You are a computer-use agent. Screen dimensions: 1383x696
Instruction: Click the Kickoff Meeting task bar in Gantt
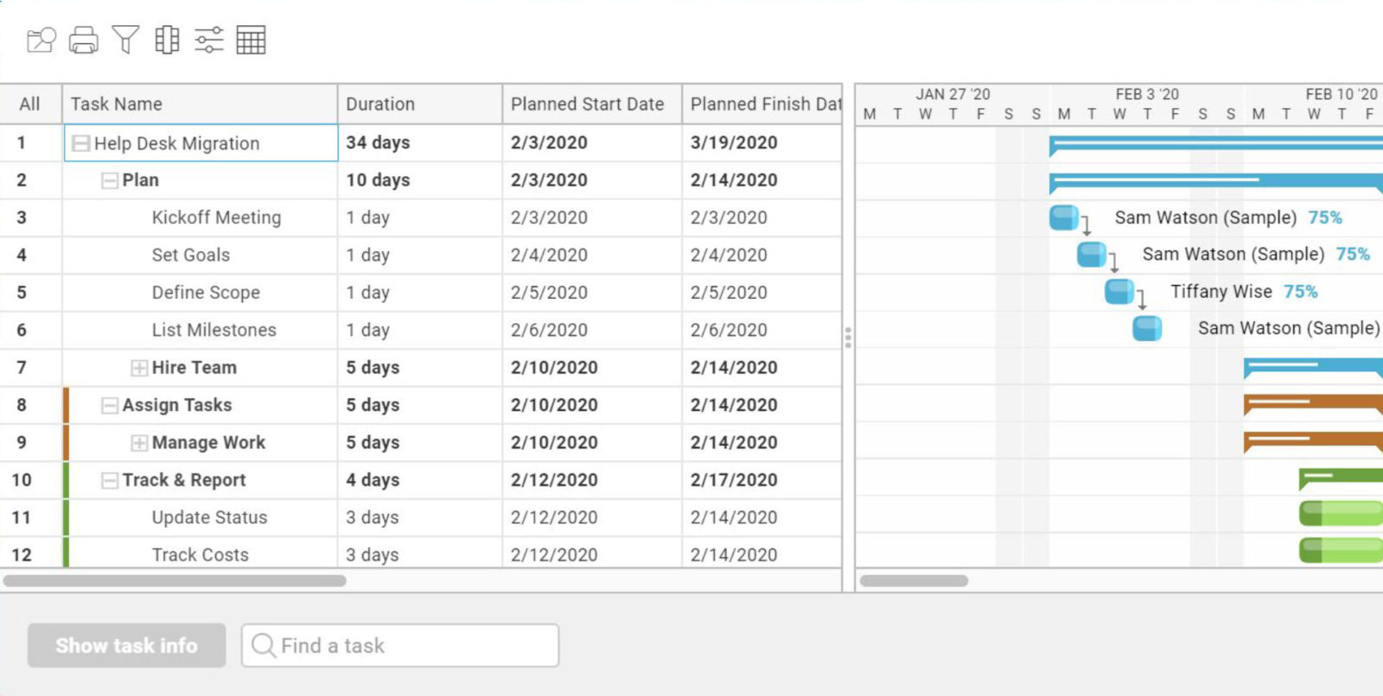click(x=1063, y=218)
